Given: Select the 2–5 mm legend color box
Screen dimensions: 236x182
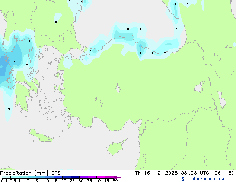Looking at the screenshot, I should 32,177.
